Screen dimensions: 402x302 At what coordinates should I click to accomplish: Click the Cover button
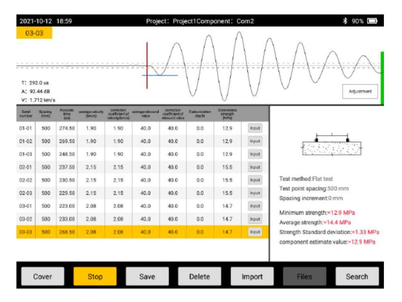click(x=43, y=276)
